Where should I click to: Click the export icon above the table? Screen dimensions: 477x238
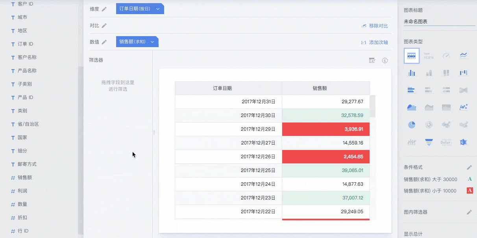point(372,60)
